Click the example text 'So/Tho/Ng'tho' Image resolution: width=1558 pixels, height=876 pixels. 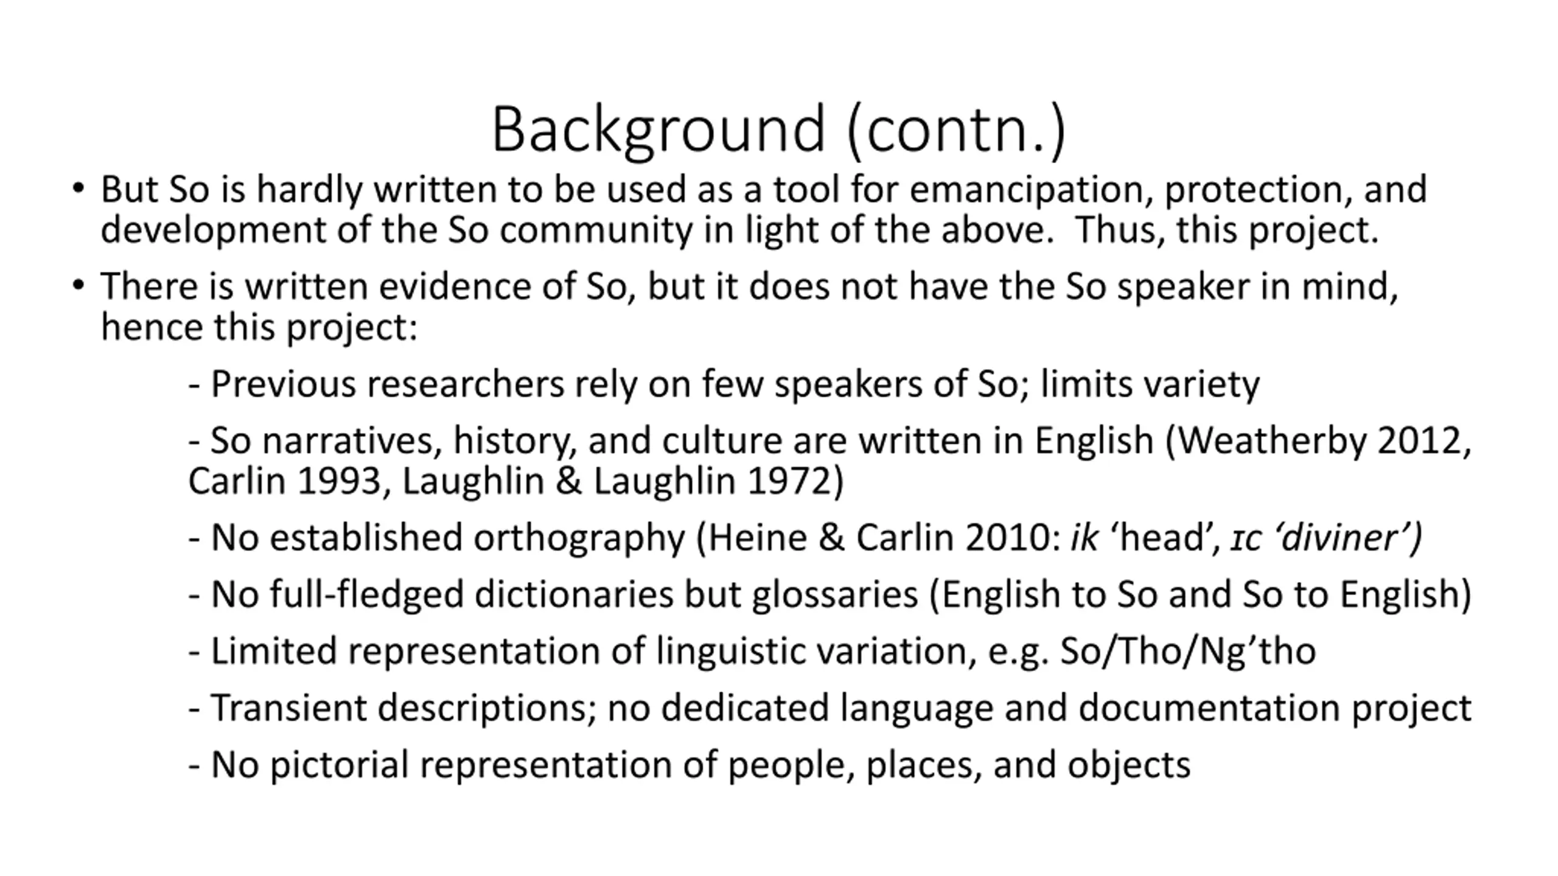[x=1188, y=651]
